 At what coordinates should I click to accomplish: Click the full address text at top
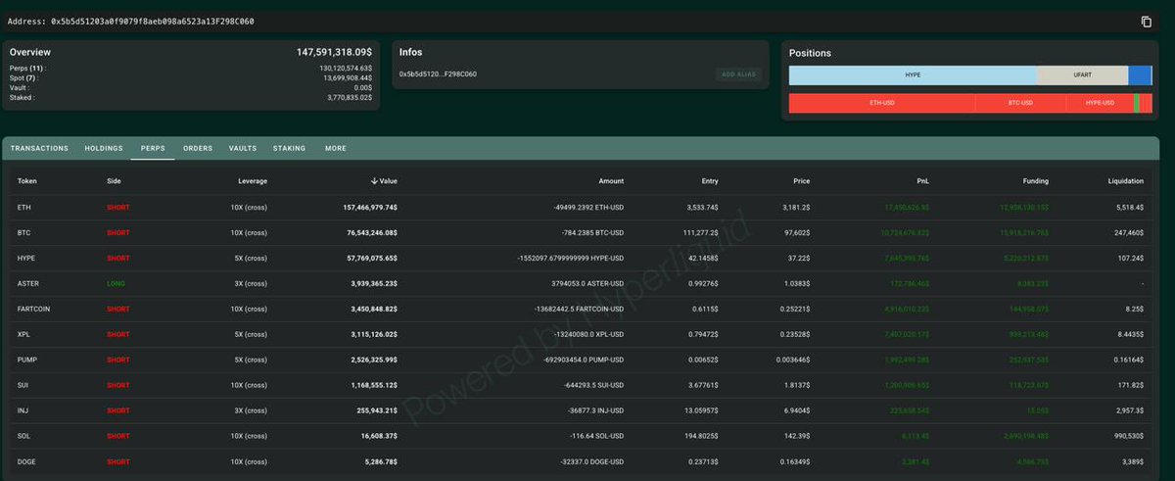(x=153, y=21)
